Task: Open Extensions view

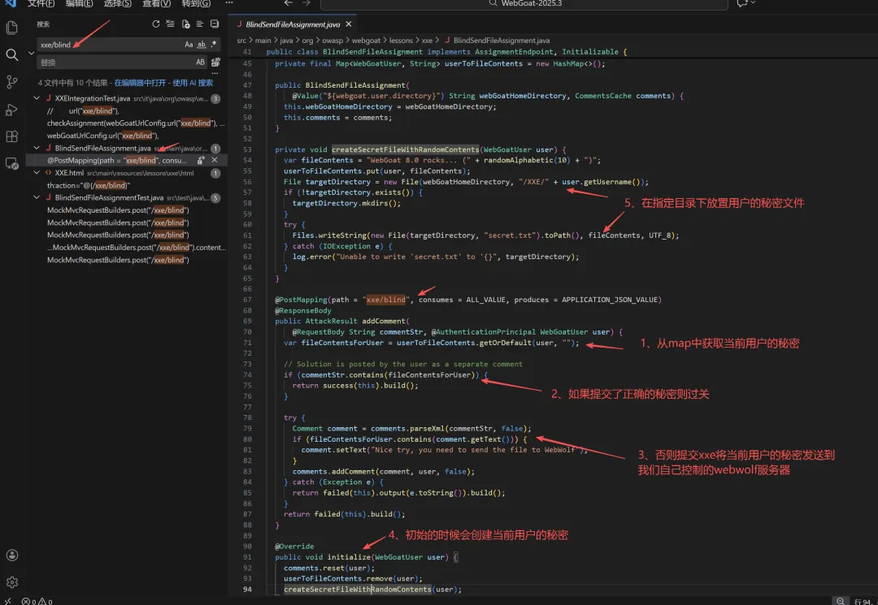Action: [11, 136]
